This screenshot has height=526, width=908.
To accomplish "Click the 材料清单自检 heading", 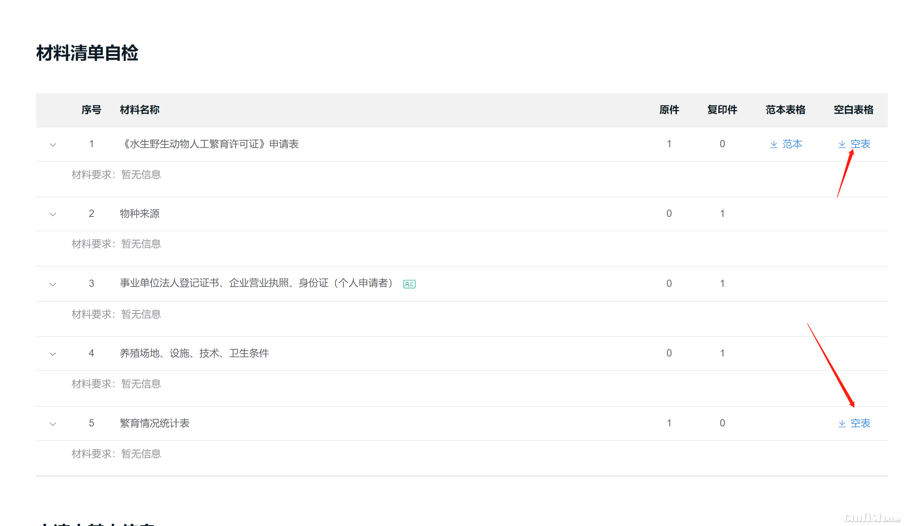I will [87, 53].
